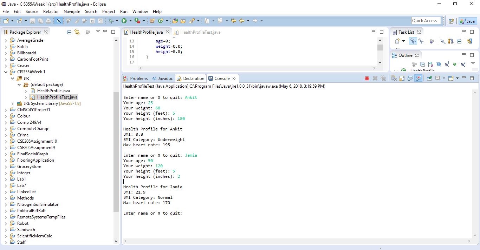Expand the AverageGrade project
The width and height of the screenshot is (480, 250).
coord(6,40)
